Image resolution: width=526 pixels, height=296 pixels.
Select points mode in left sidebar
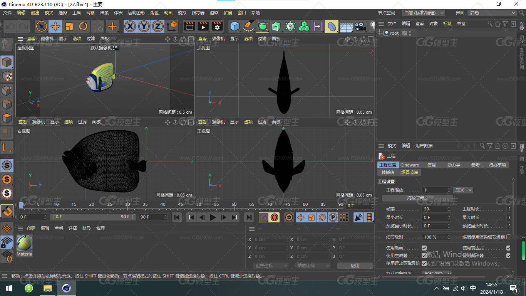pyautogui.click(x=7, y=91)
